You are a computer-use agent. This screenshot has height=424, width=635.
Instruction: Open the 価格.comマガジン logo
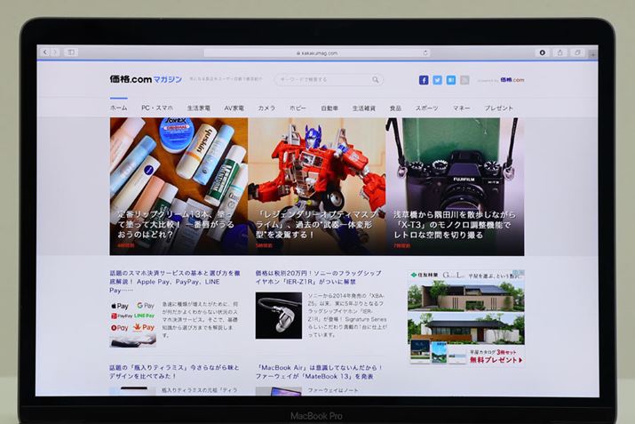tap(146, 79)
